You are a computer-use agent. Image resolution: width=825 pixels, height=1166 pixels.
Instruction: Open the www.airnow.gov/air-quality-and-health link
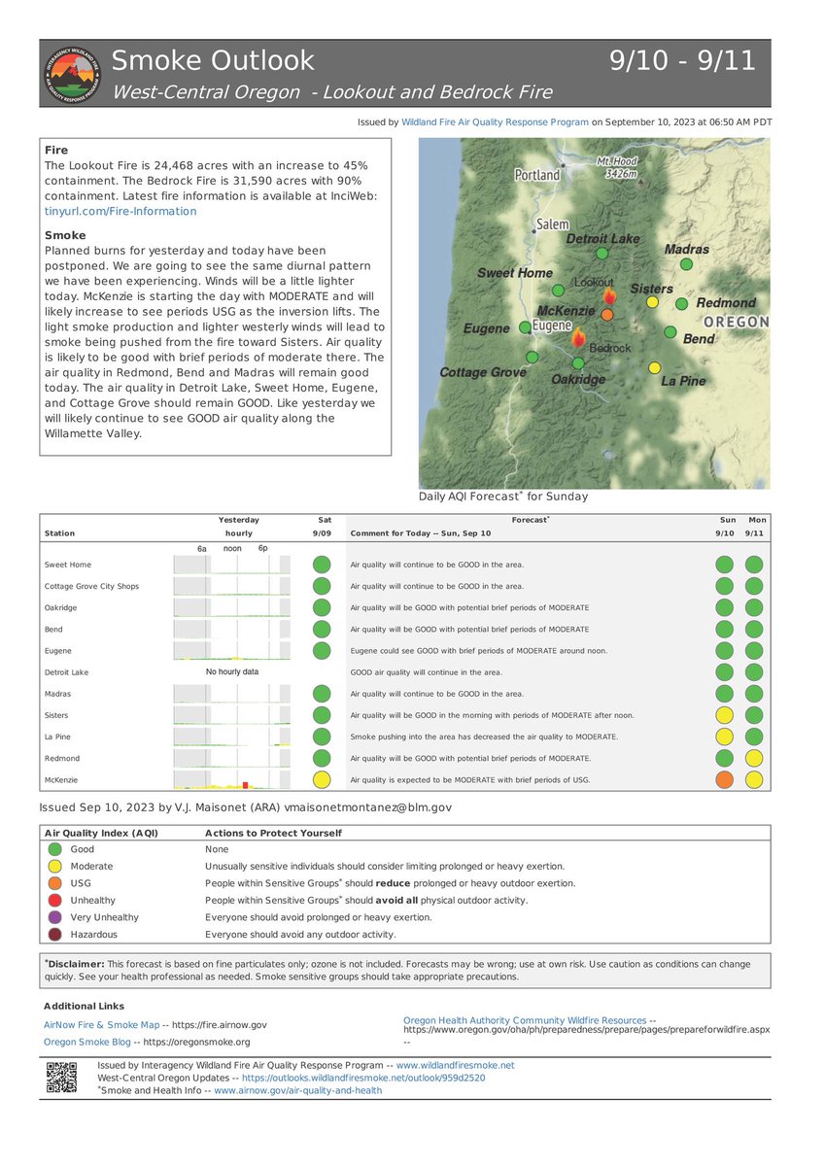tap(298, 1090)
